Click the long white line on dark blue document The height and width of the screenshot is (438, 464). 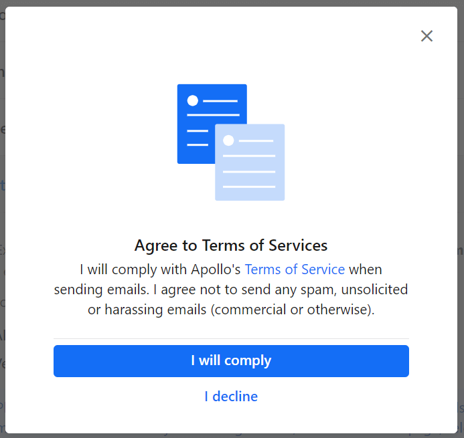pyautogui.click(x=214, y=115)
